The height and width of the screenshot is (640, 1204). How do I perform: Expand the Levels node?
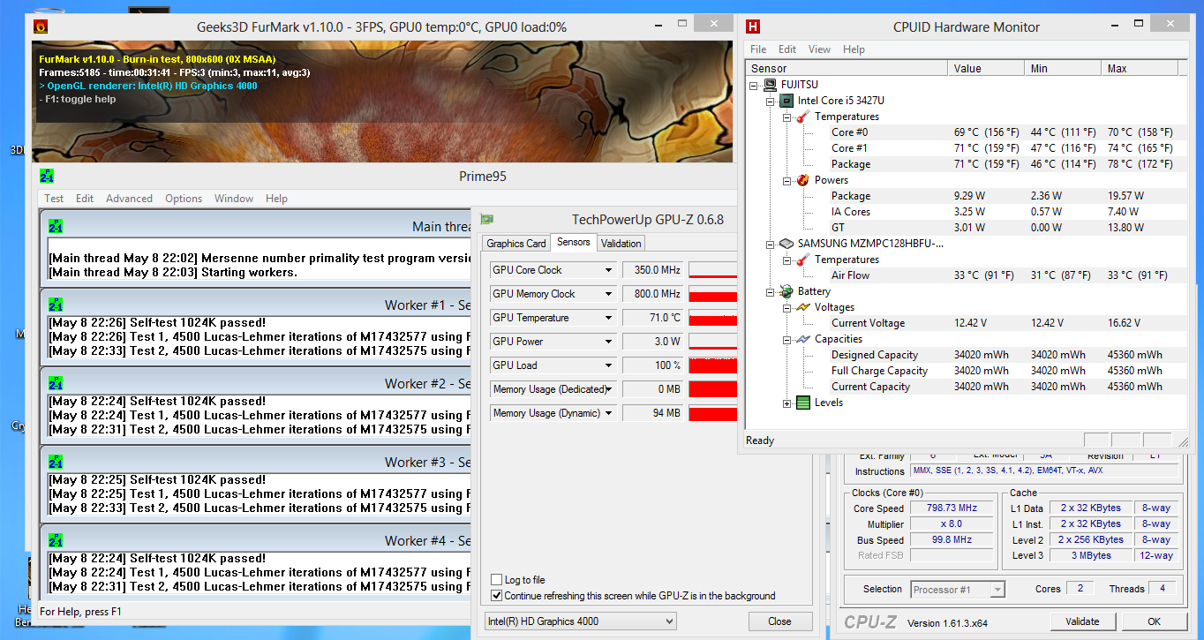[787, 403]
